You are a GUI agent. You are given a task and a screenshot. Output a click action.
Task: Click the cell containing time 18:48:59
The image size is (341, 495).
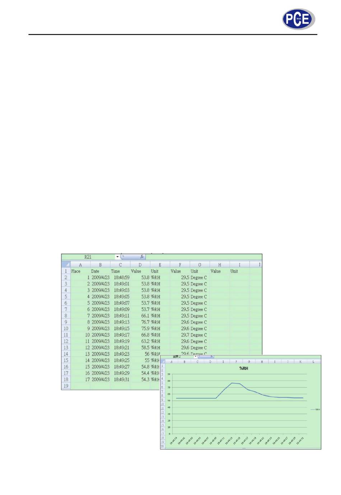click(x=120, y=277)
